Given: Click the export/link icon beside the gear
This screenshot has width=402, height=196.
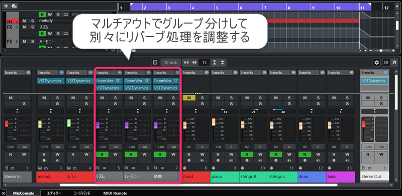Looking at the screenshot, I should point(386,63).
